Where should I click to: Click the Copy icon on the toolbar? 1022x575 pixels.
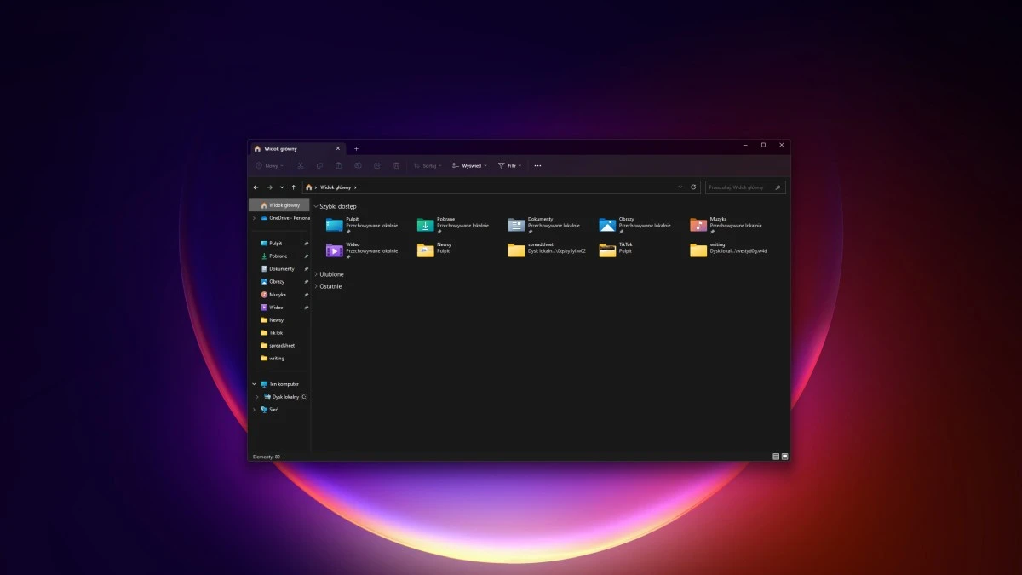(319, 165)
